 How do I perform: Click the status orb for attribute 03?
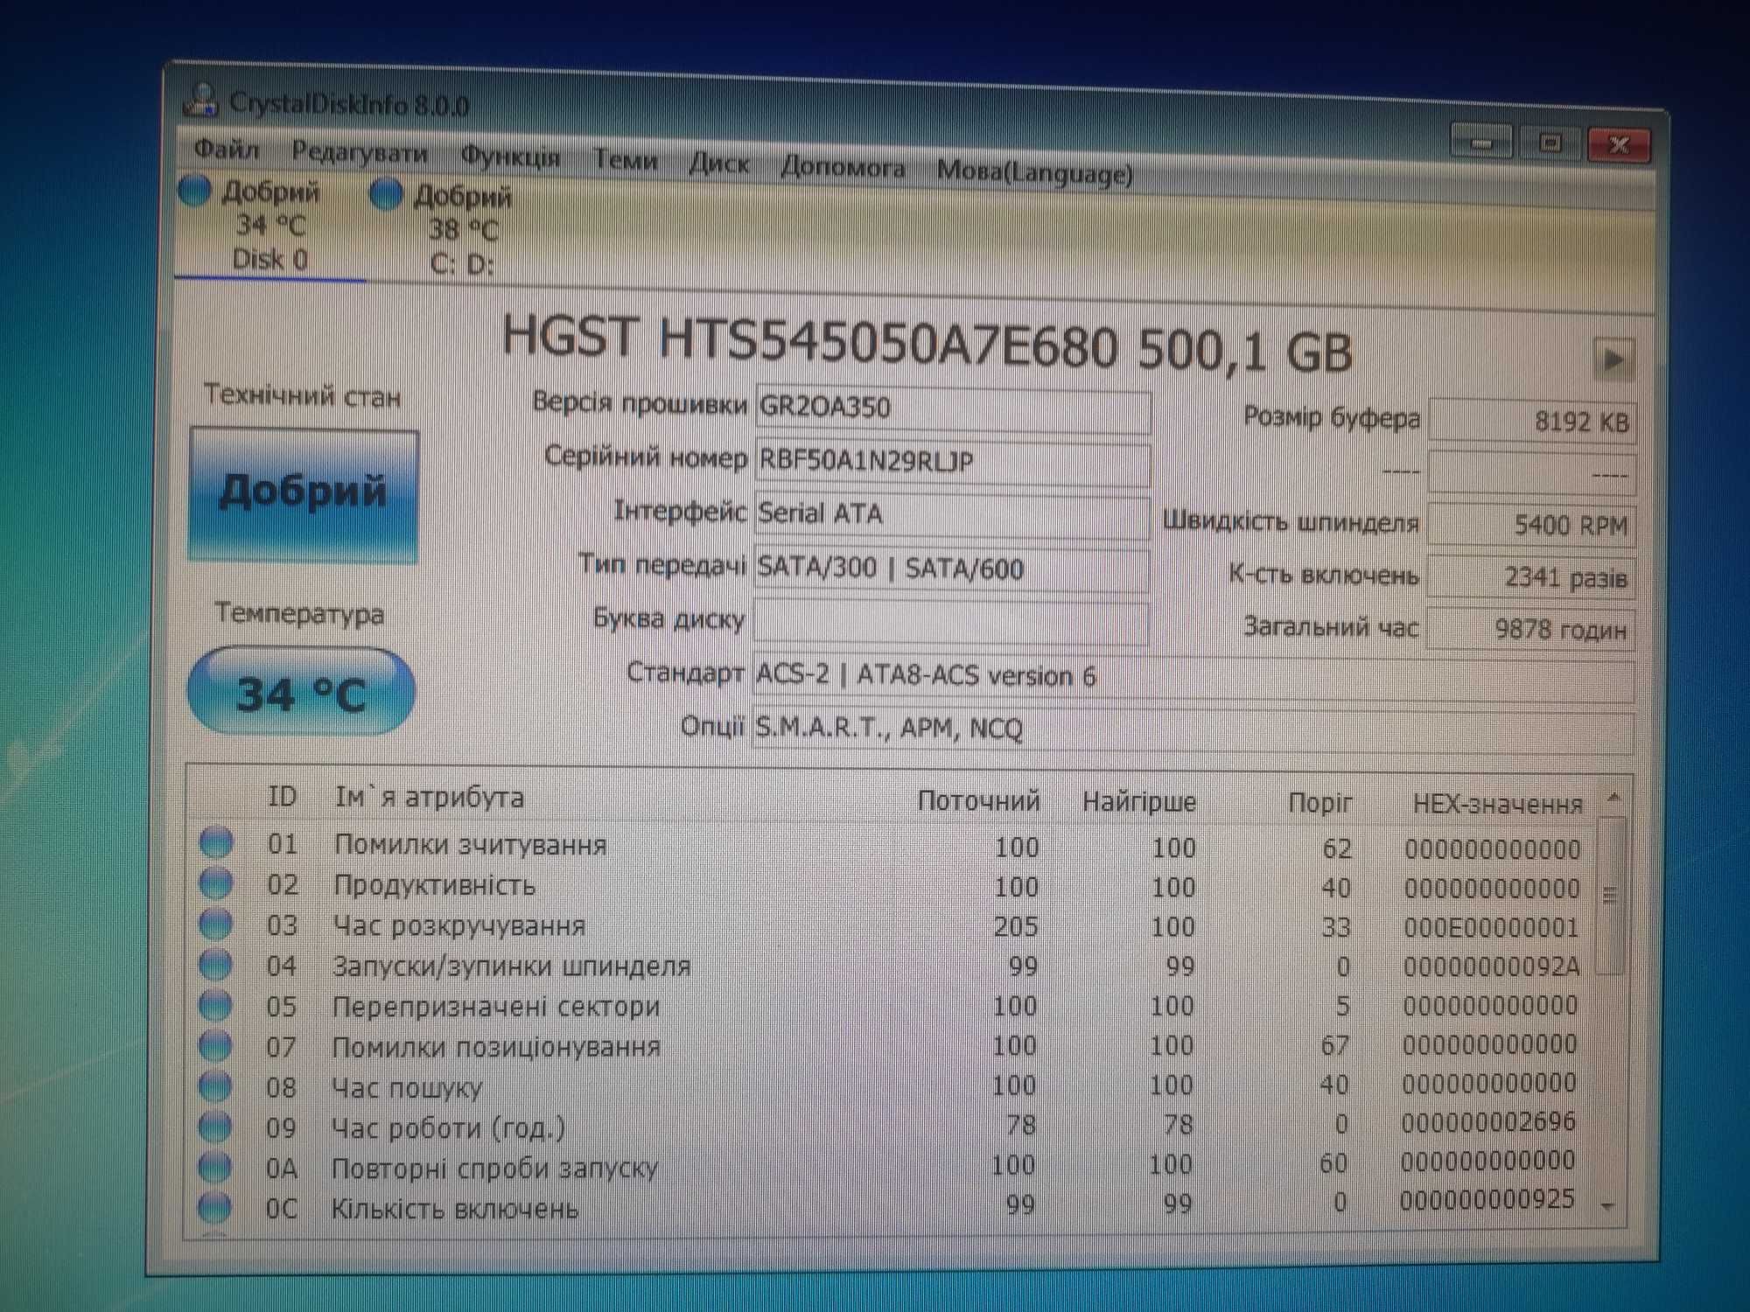coord(215,924)
